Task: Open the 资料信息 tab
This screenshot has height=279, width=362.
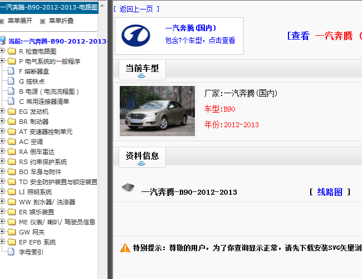Action: 142,157
